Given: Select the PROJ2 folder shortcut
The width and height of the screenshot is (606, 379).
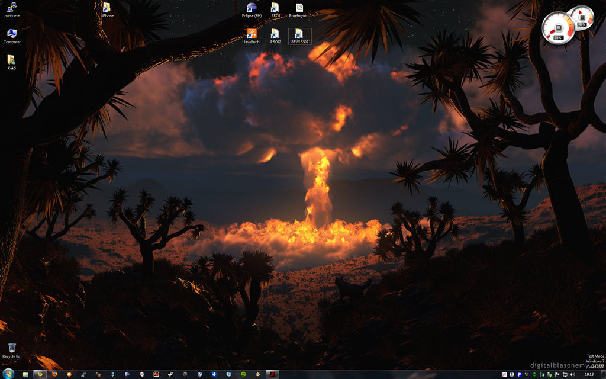Looking at the screenshot, I should coord(275,35).
